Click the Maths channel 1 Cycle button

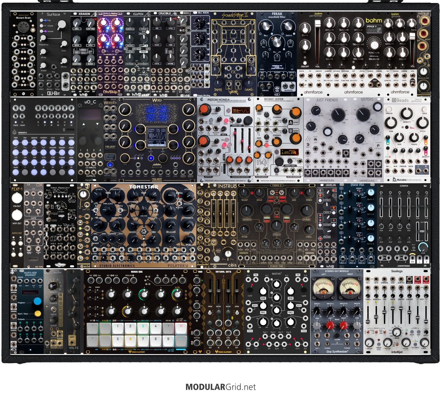tap(250, 290)
